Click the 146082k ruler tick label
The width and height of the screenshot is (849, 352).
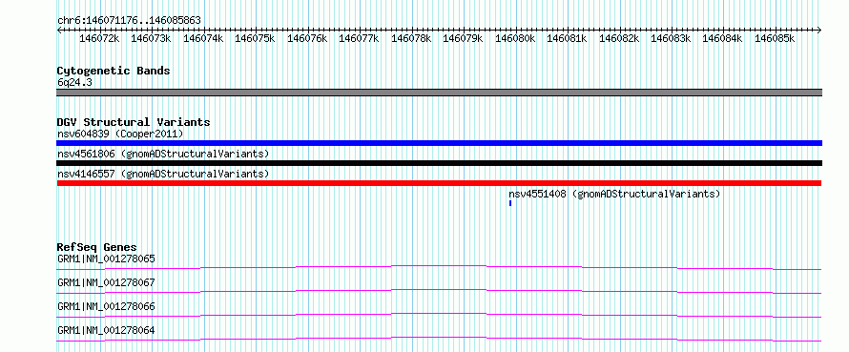click(x=619, y=38)
